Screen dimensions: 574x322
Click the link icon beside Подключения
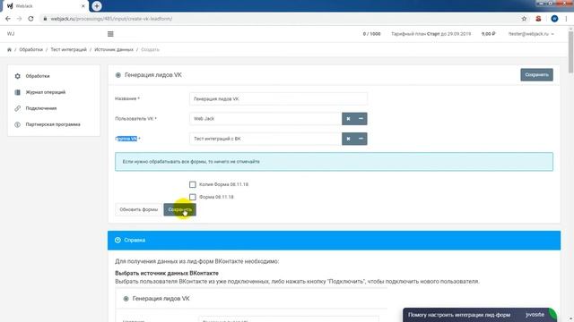pyautogui.click(x=17, y=108)
